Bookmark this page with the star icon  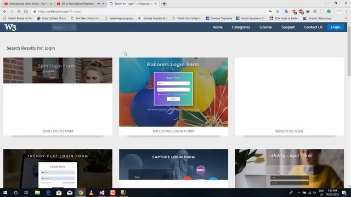278,11
